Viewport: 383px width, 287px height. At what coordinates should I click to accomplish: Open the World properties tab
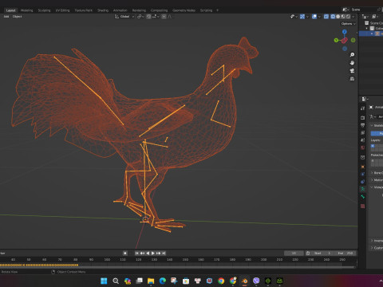[362, 147]
